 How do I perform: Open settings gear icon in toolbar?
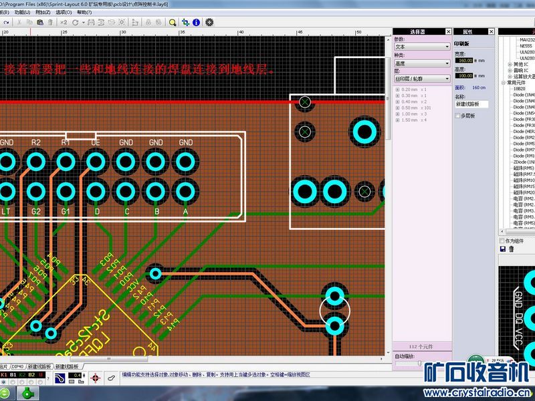209,22
